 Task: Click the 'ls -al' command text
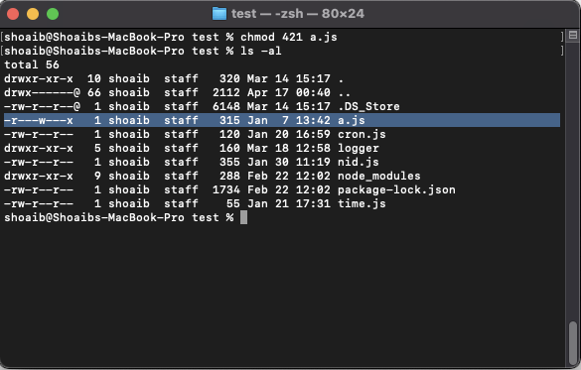tap(261, 51)
